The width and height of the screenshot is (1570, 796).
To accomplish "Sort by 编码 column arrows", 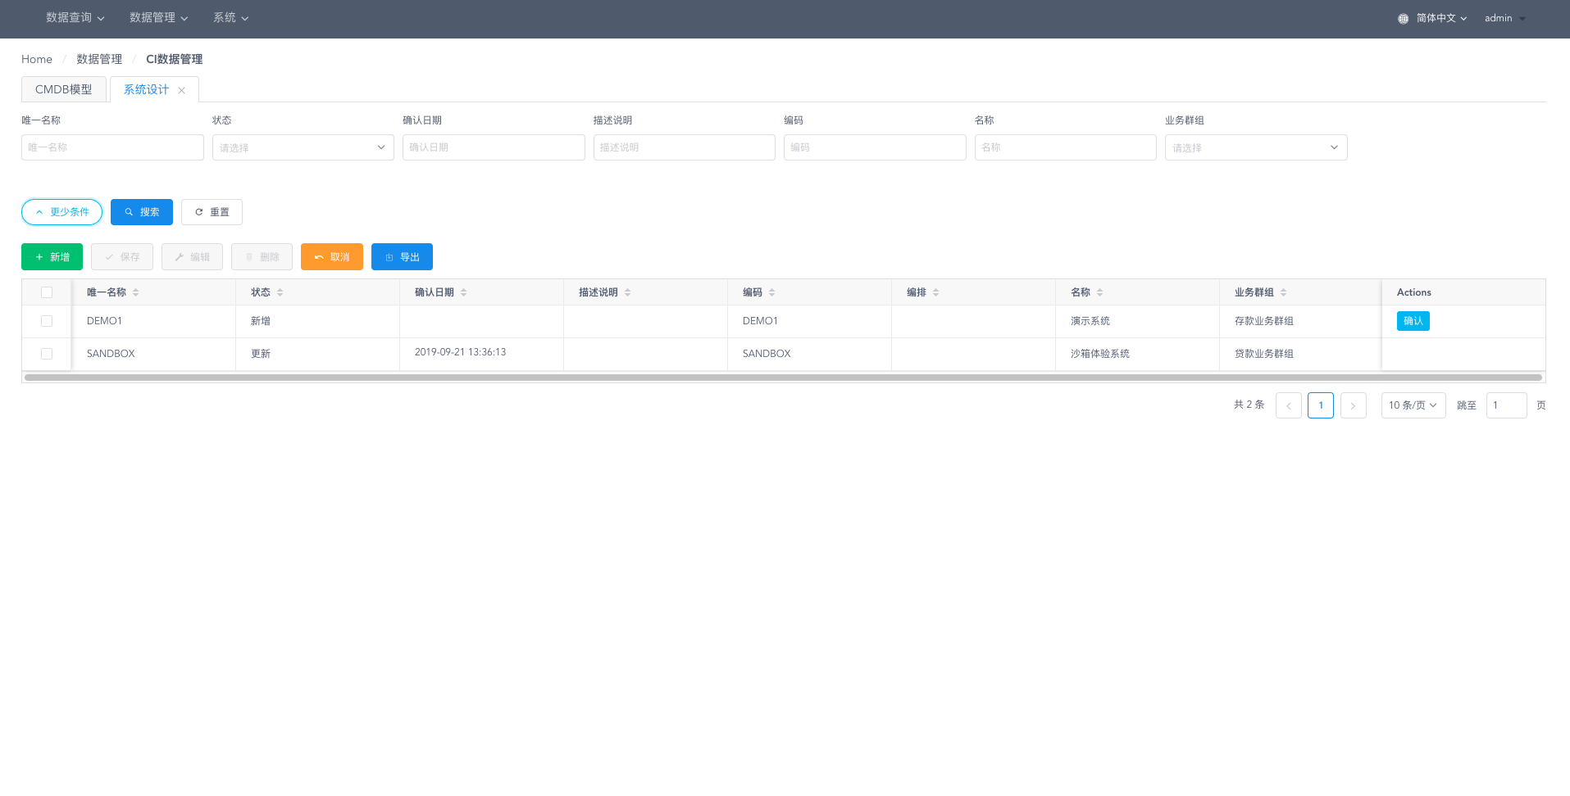I will pos(772,292).
